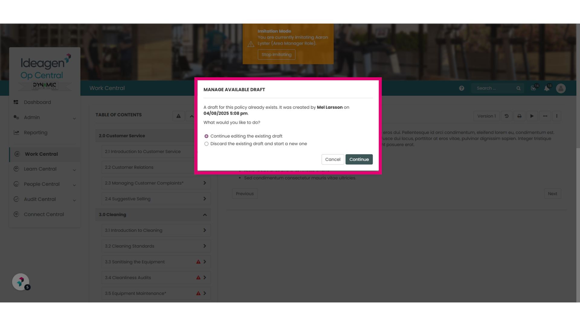Open 3.5 Equipment Maintenance

coord(156,293)
